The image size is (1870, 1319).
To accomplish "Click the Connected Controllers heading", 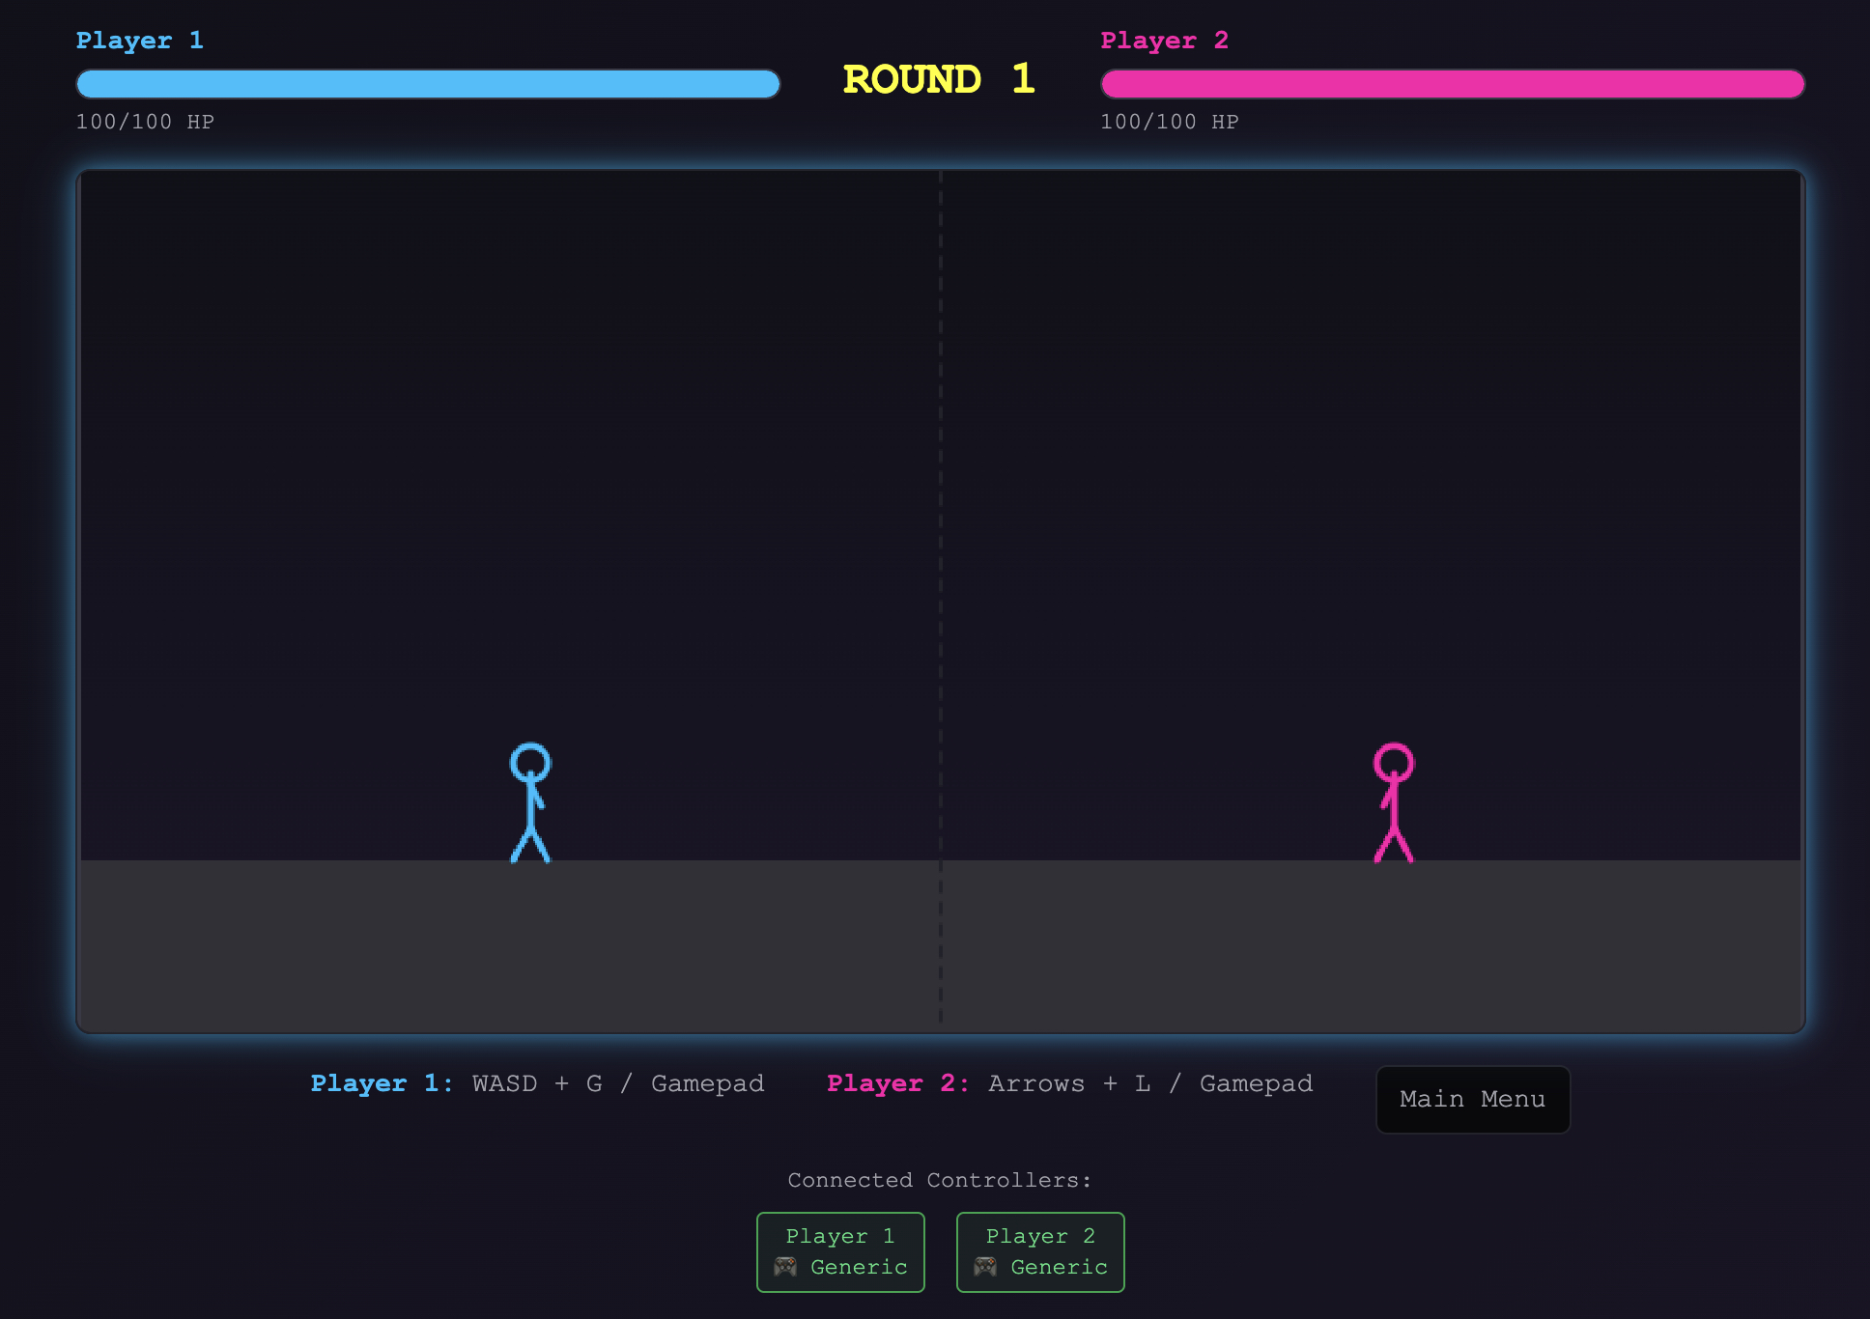I will [938, 1179].
